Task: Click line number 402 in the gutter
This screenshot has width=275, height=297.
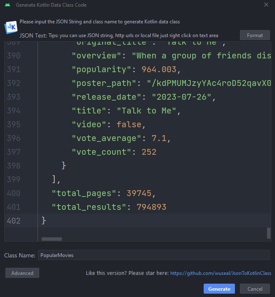Action: [x=13, y=221]
